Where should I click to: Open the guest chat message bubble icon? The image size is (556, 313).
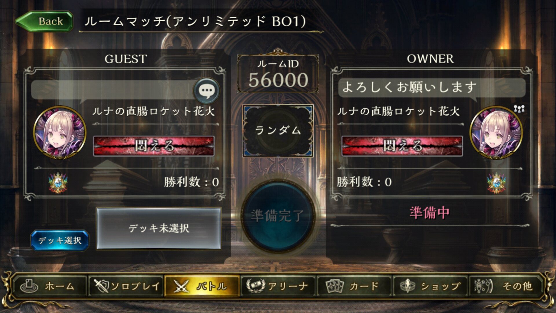point(206,91)
